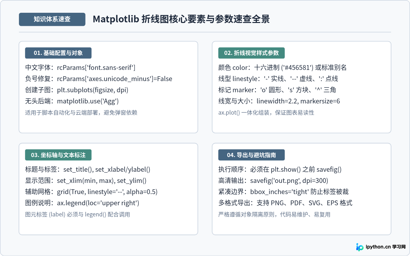
Task: Click the note "适用于脚本自动化与云端部署，避免弹窗依赖"
Action: coord(81,112)
